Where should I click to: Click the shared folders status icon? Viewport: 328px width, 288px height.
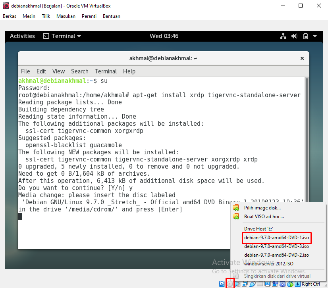260,284
